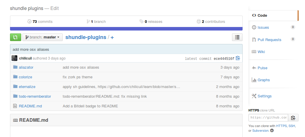Click the Edit description link
Image resolution: width=305 pixels, height=137 pixels.
coord(54,8)
